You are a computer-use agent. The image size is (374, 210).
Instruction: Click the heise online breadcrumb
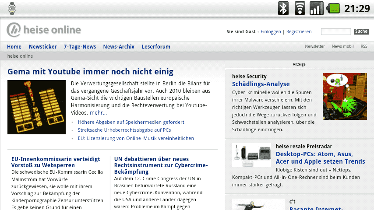20,56
